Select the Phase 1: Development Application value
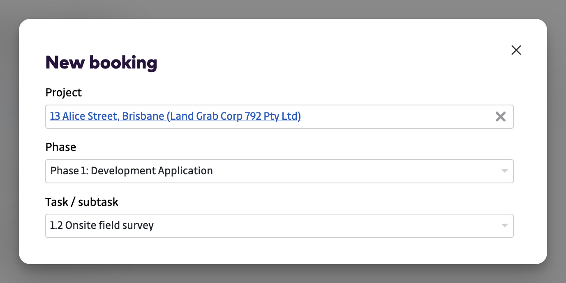The width and height of the screenshot is (566, 283). click(x=132, y=171)
